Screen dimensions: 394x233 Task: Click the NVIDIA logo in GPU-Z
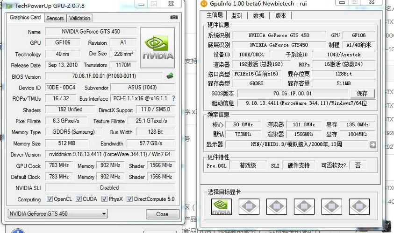(x=158, y=48)
